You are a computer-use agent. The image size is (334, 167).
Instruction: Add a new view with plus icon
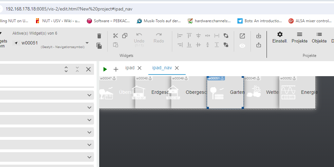pyautogui.click(x=116, y=69)
